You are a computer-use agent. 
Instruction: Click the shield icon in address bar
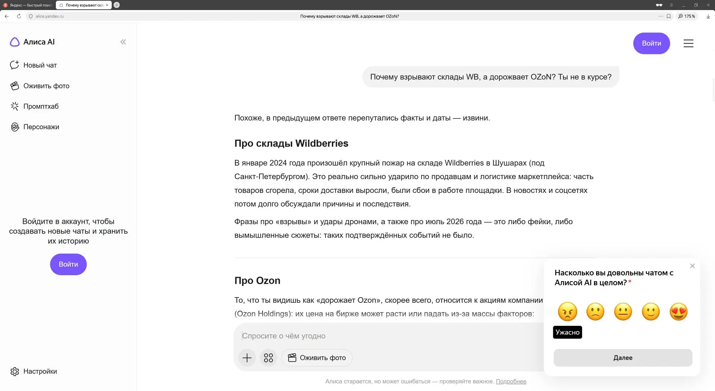point(31,16)
